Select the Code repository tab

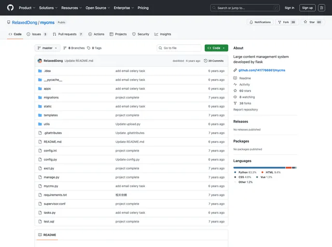pos(15,34)
